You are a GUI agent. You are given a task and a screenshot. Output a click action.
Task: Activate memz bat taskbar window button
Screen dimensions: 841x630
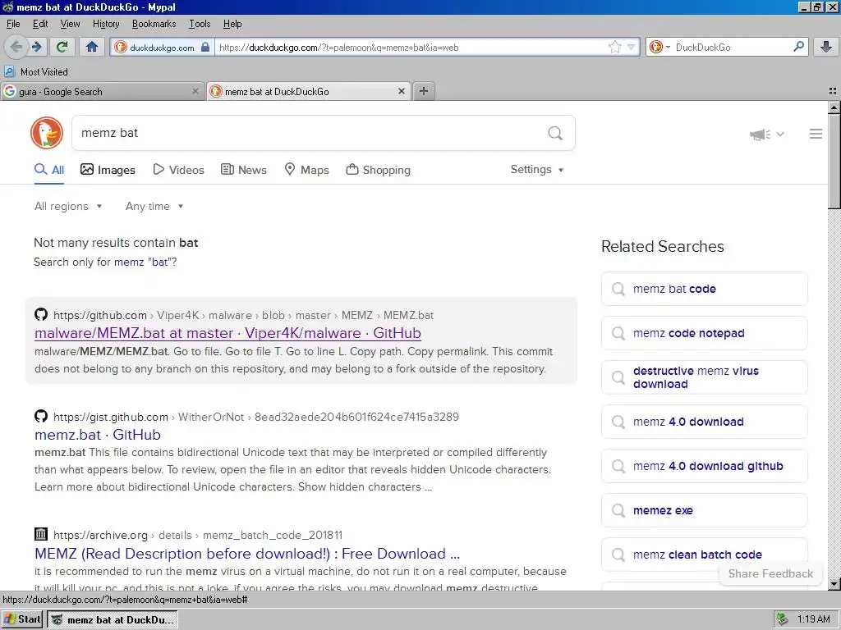(x=112, y=619)
